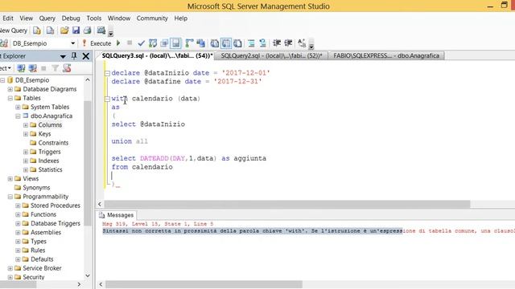Toggle Include Client Statistics

[200, 43]
